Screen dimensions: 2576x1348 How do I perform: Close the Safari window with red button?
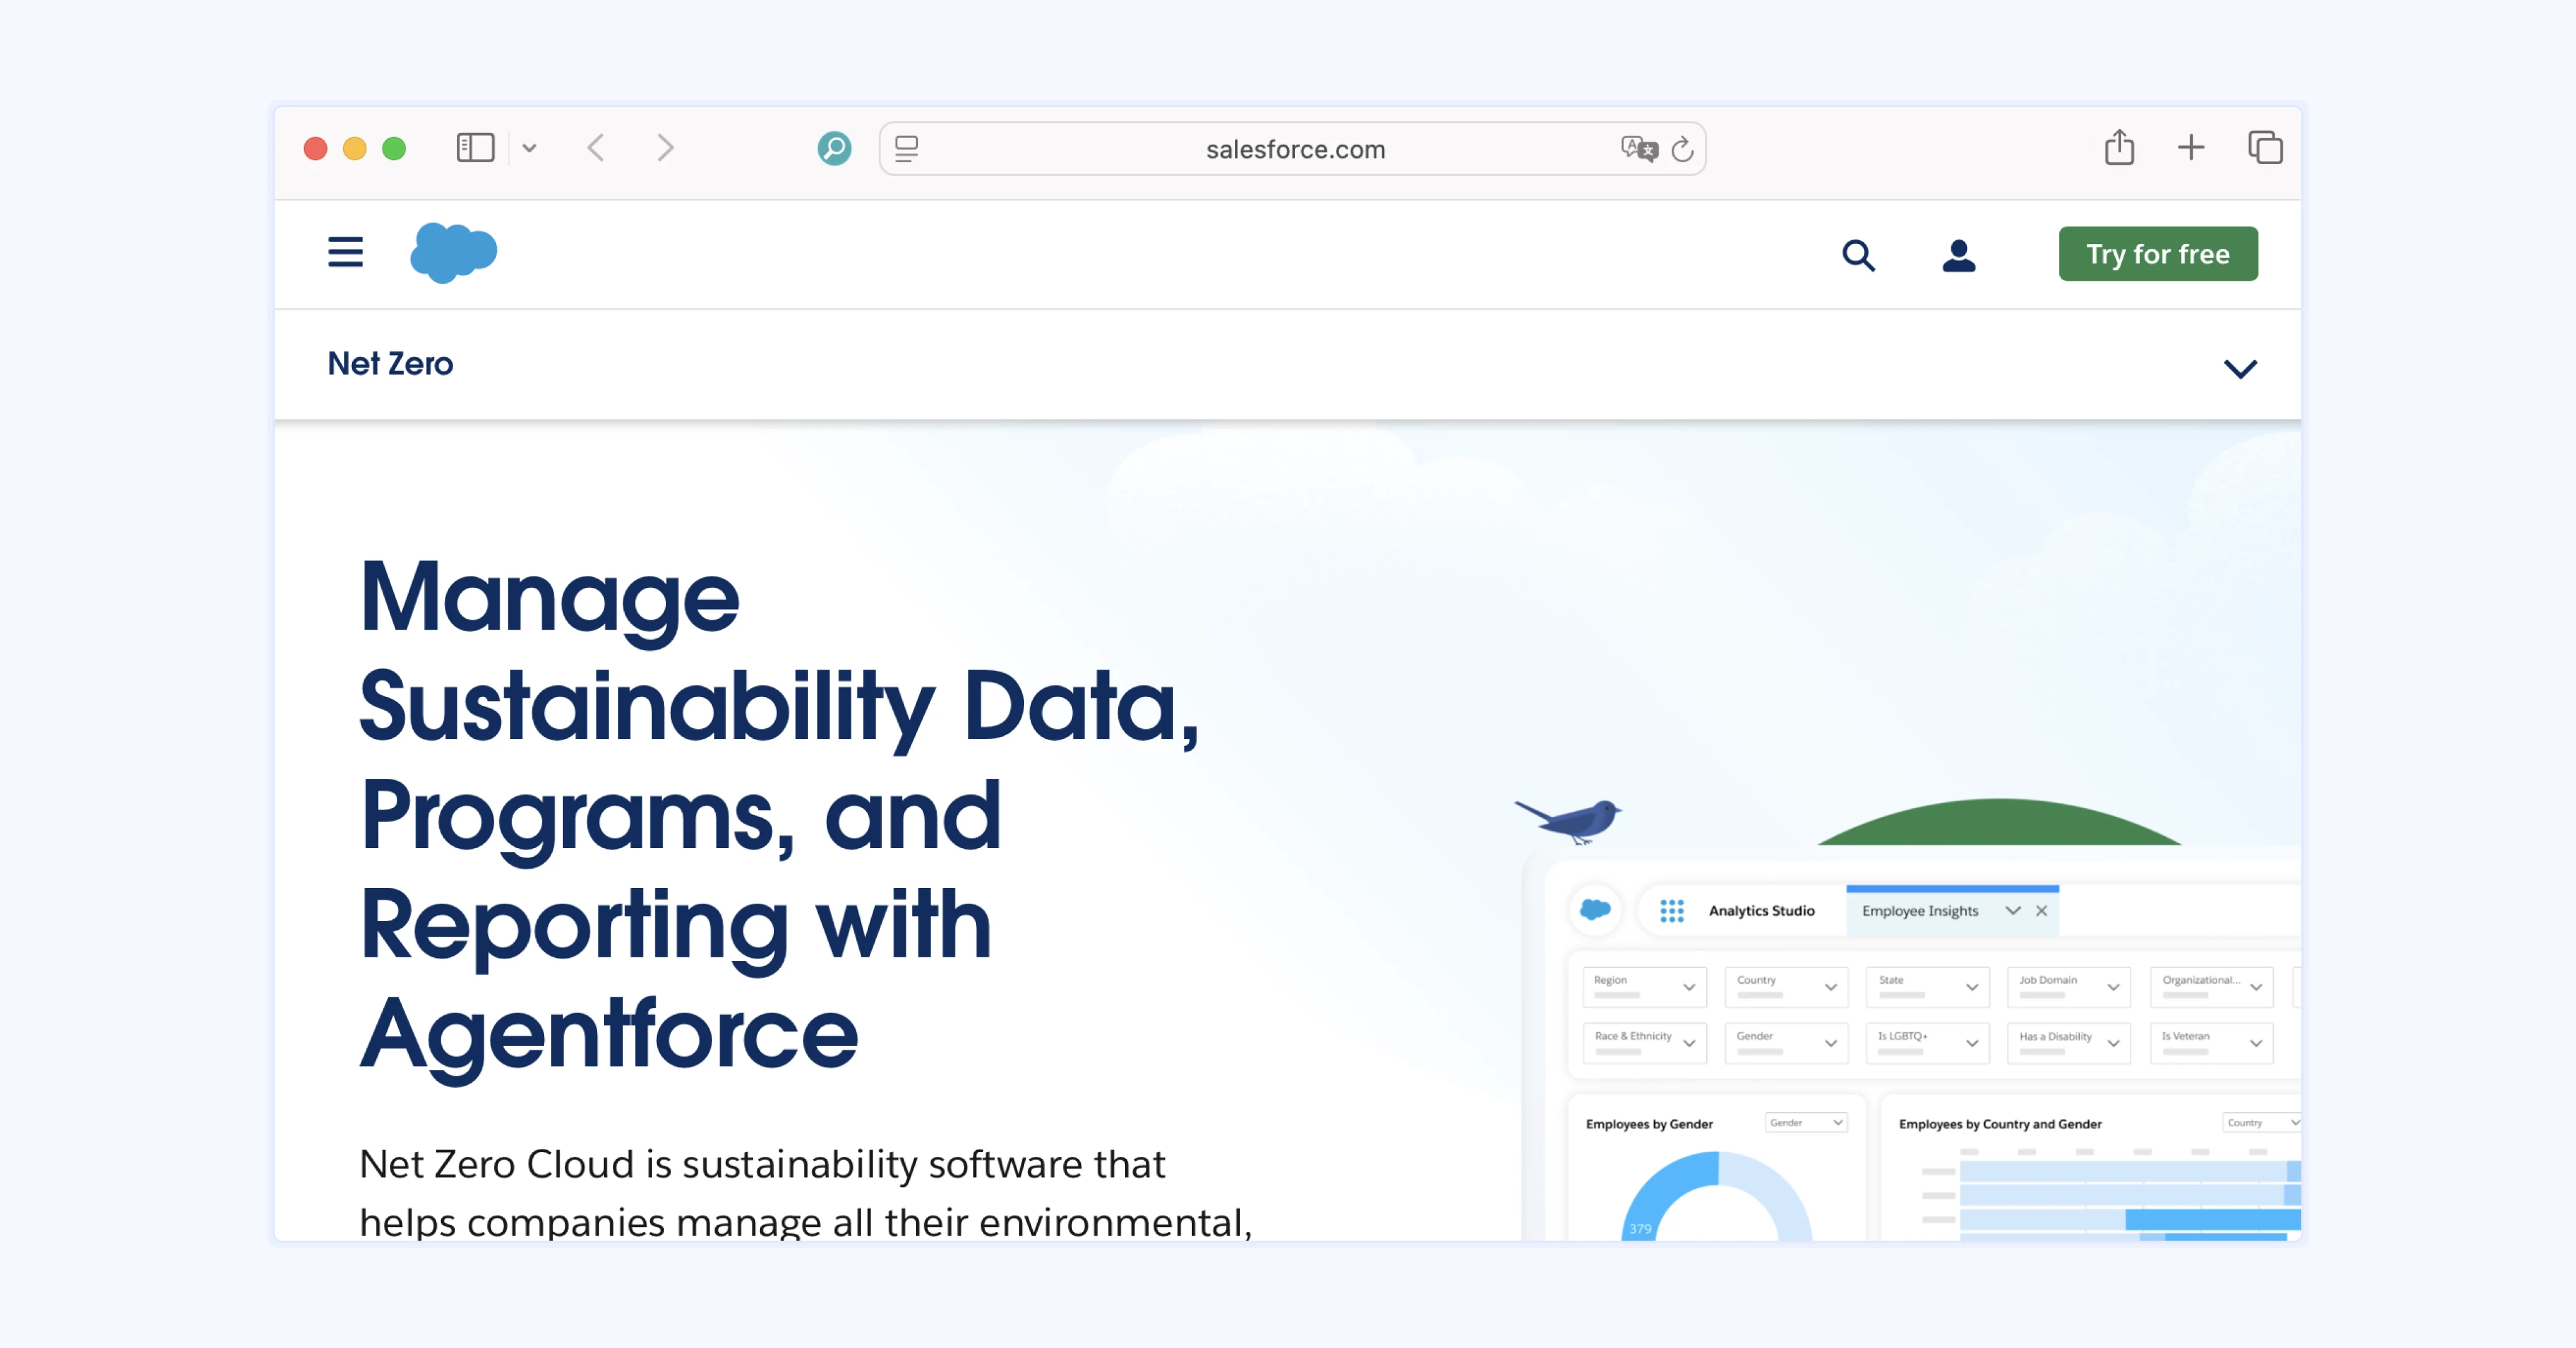315,148
